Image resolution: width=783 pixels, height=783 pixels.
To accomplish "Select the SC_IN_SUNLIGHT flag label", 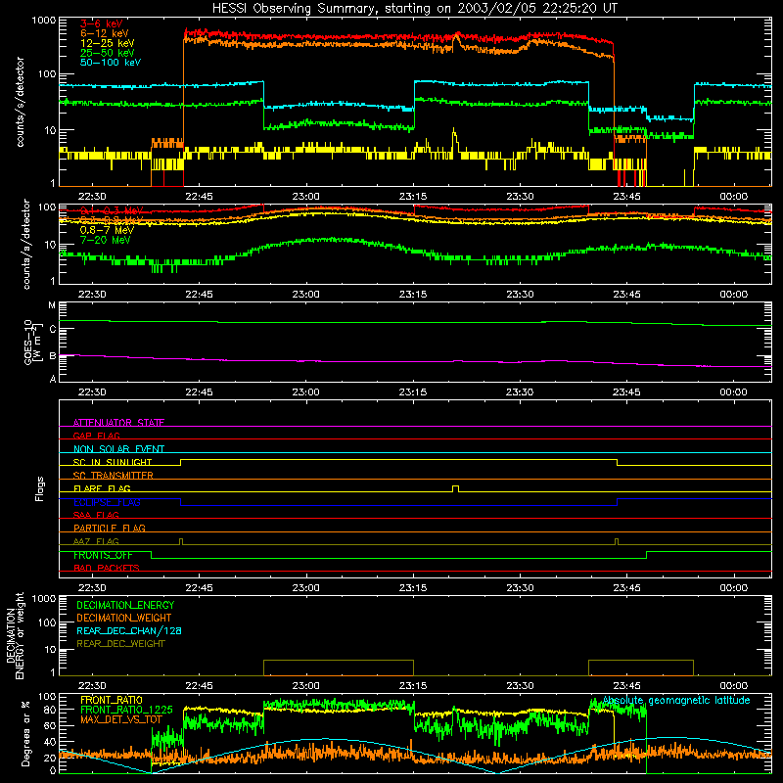I will [x=113, y=462].
